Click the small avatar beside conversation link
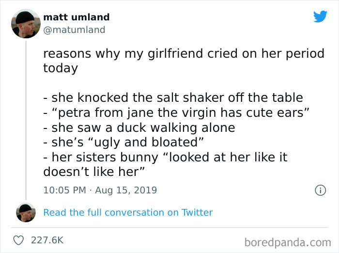339x253 pixels. coord(25,212)
